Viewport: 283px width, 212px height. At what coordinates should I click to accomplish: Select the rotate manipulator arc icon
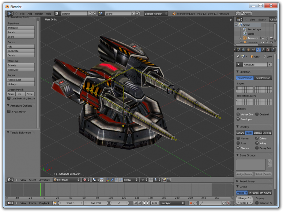click(116, 180)
